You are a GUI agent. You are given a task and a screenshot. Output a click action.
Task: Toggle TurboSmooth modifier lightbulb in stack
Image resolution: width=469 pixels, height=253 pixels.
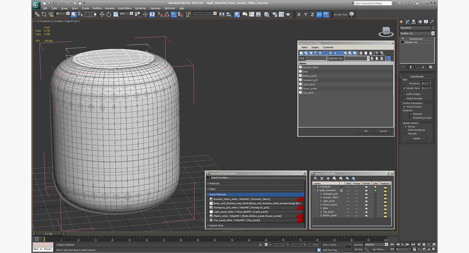tap(402, 39)
